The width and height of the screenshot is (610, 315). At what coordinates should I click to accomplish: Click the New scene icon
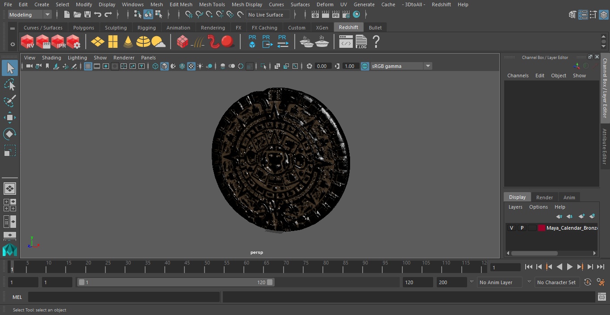tap(67, 15)
